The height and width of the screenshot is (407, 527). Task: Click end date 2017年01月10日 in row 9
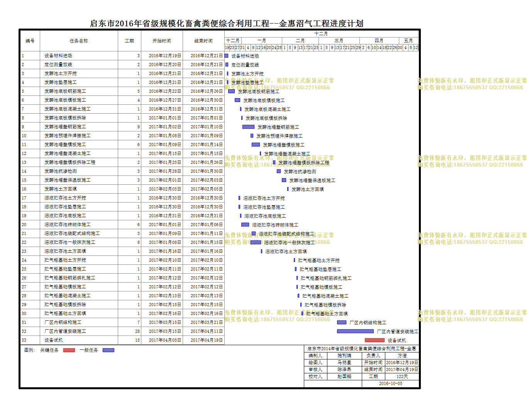pyautogui.click(x=207, y=127)
